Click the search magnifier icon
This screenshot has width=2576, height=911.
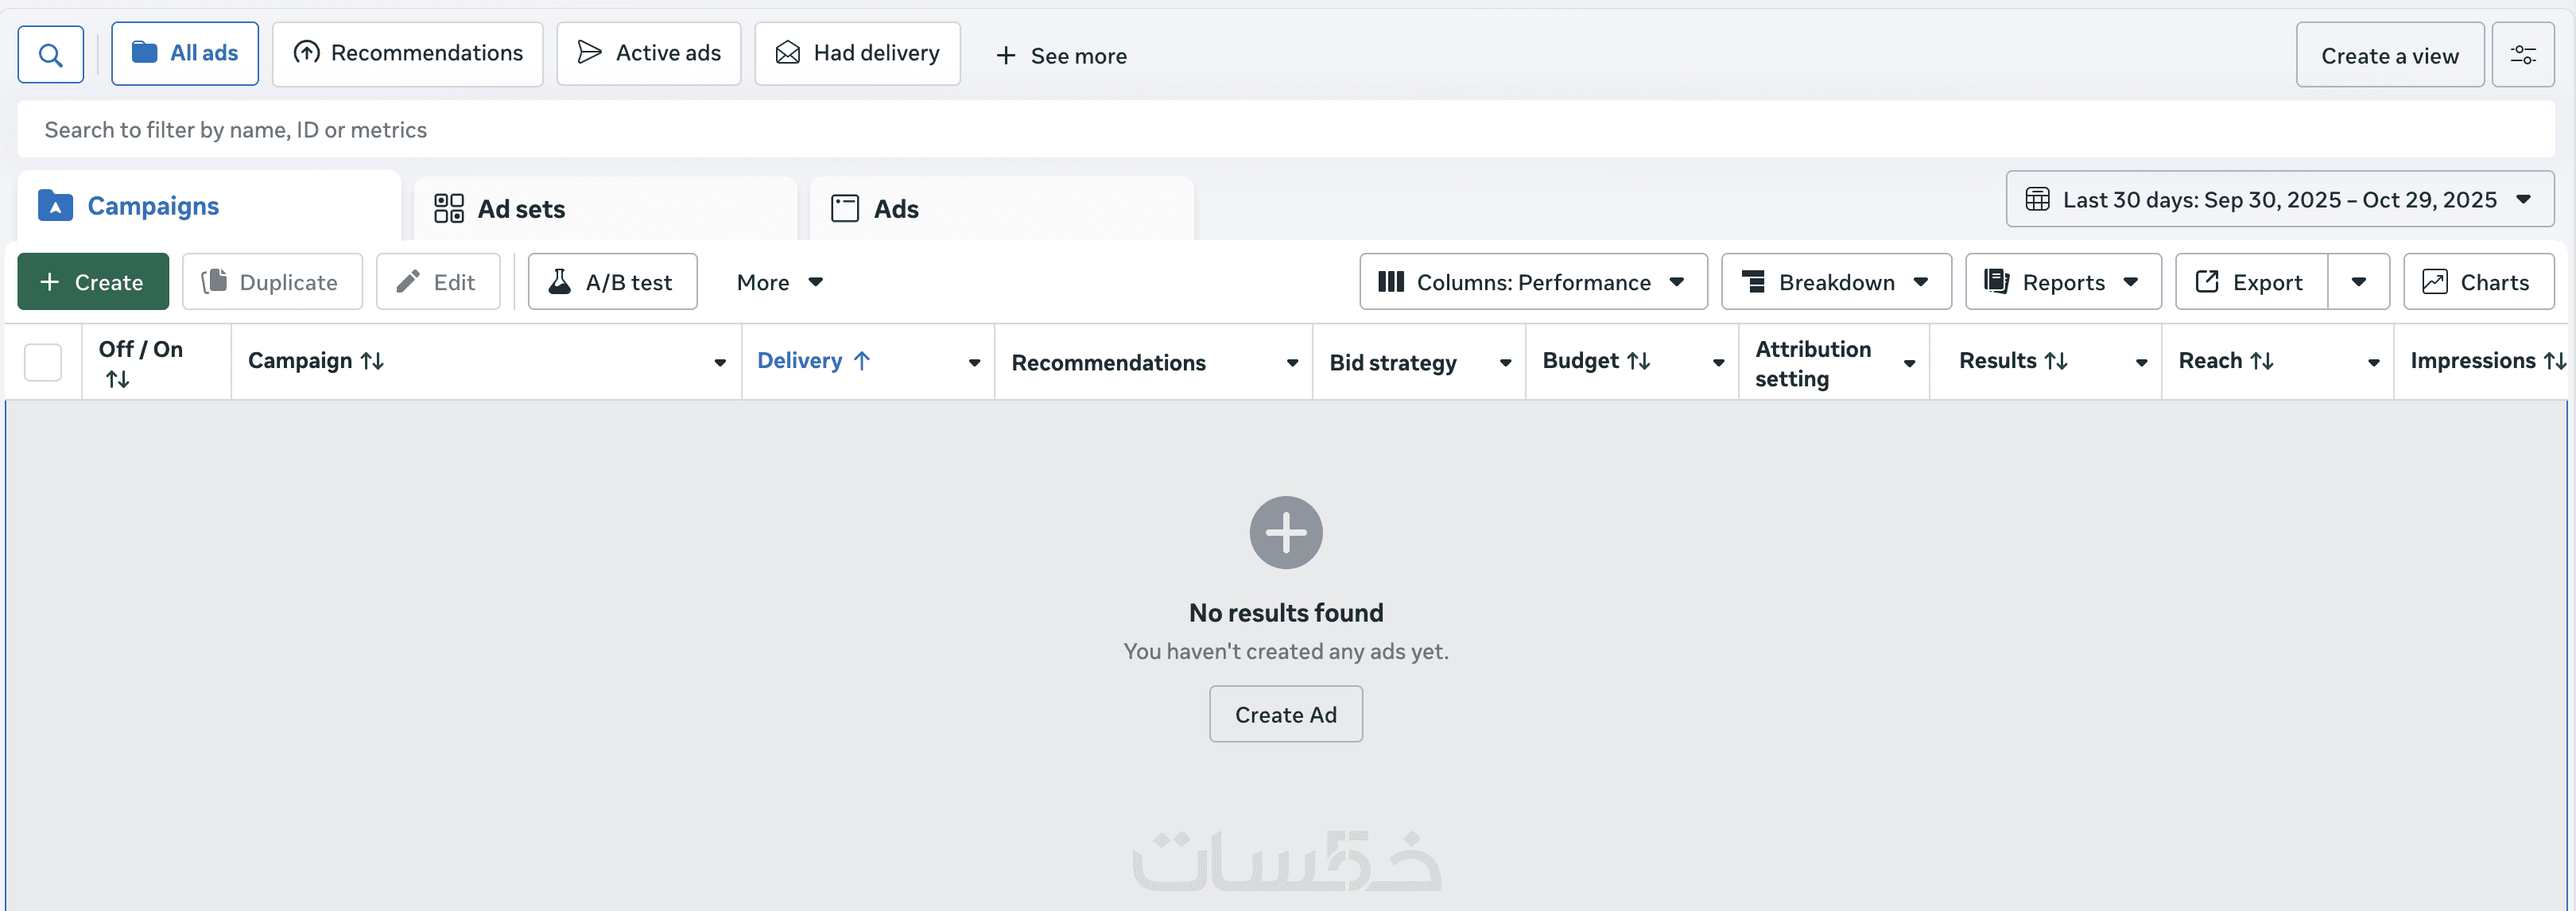point(51,54)
